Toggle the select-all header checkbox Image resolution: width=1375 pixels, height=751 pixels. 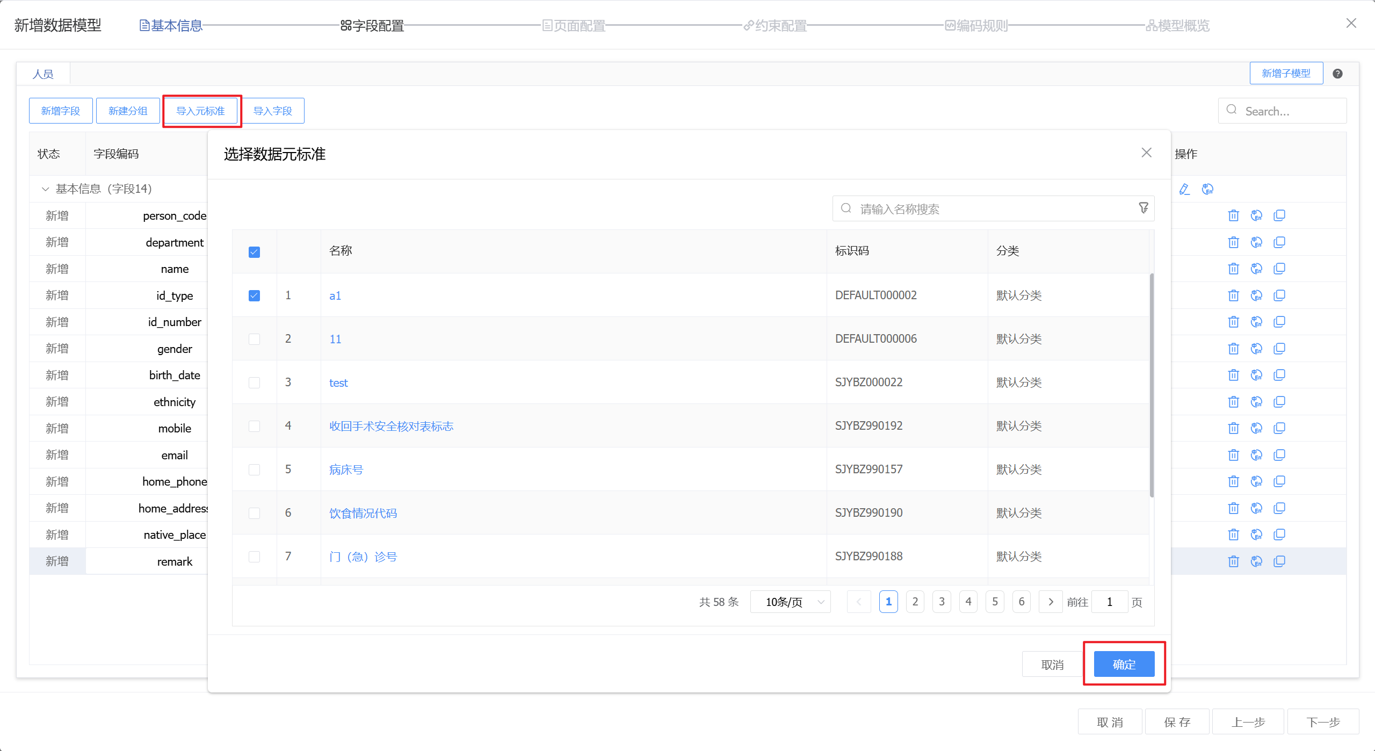pyautogui.click(x=254, y=252)
